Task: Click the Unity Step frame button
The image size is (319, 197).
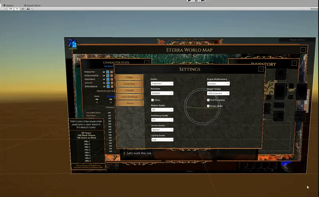Action: point(203,1)
